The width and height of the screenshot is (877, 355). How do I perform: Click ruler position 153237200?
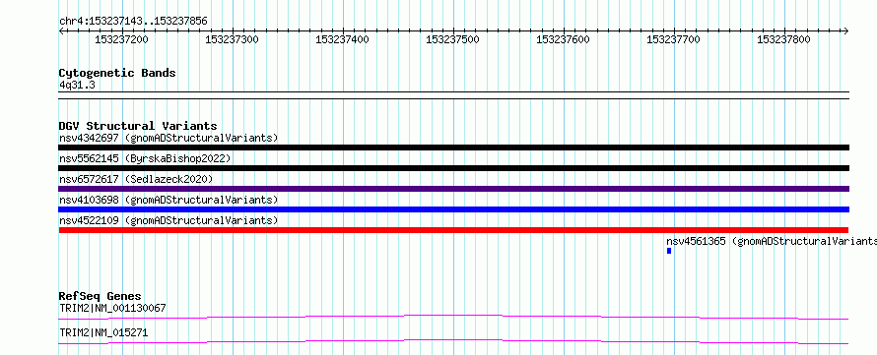(x=122, y=39)
